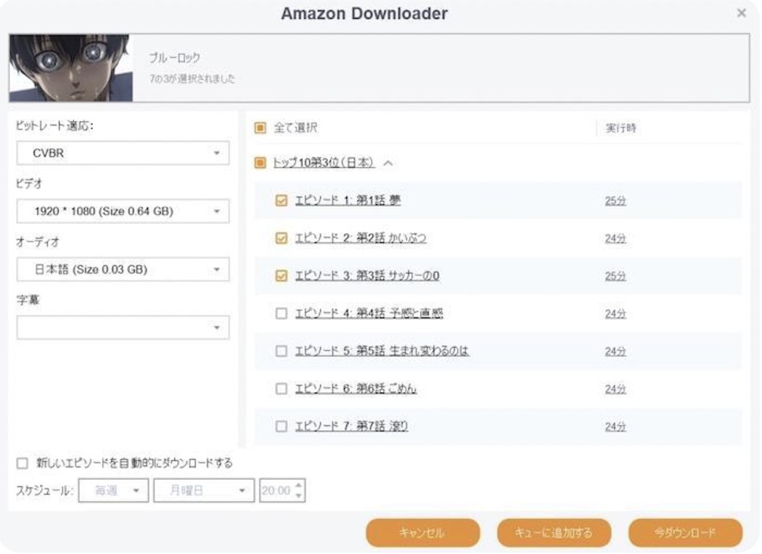
Task: Click the 実行時 column header
Action: pyautogui.click(x=620, y=129)
